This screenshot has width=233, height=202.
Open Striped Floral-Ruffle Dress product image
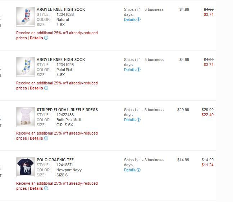pos(26,117)
